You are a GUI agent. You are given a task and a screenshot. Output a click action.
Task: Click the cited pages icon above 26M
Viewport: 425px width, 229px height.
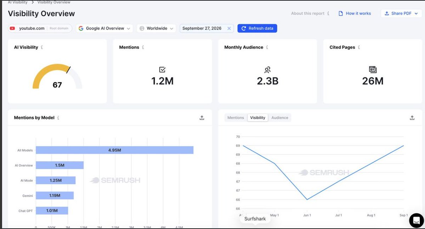pyautogui.click(x=373, y=69)
